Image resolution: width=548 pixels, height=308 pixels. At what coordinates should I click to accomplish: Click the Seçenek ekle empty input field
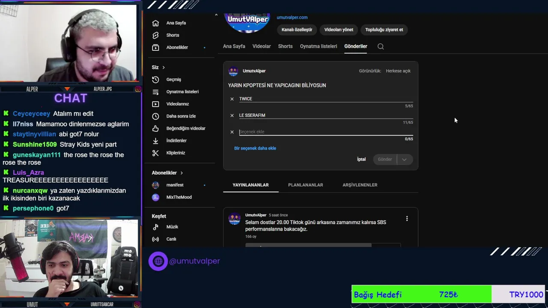326,132
